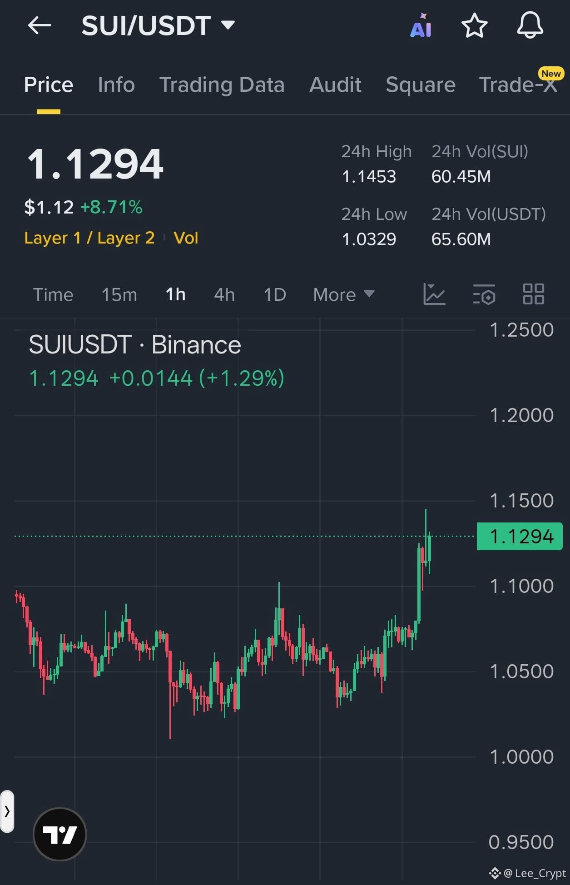Open the Audit tab
This screenshot has width=570, height=885.
(x=336, y=85)
